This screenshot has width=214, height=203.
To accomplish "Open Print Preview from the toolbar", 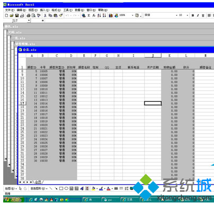I will pos(34,15).
